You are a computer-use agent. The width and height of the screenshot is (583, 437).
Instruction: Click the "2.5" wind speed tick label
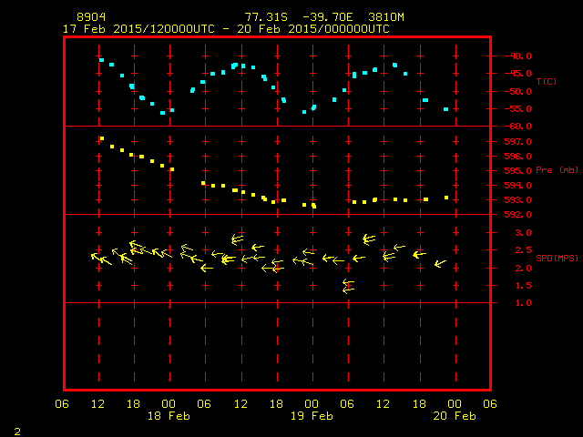click(x=523, y=250)
